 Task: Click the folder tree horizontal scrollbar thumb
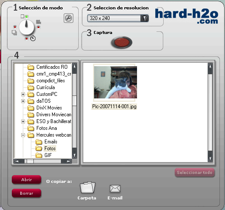click(x=29, y=161)
